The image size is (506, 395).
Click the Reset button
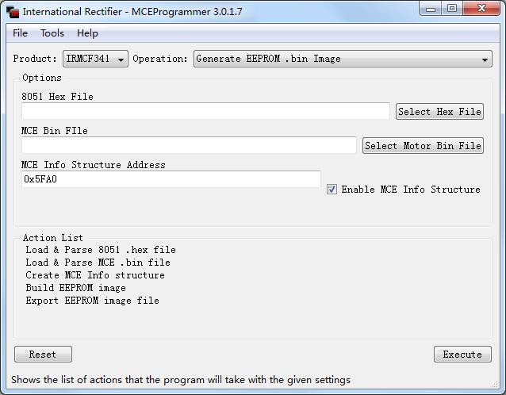pyautogui.click(x=43, y=355)
